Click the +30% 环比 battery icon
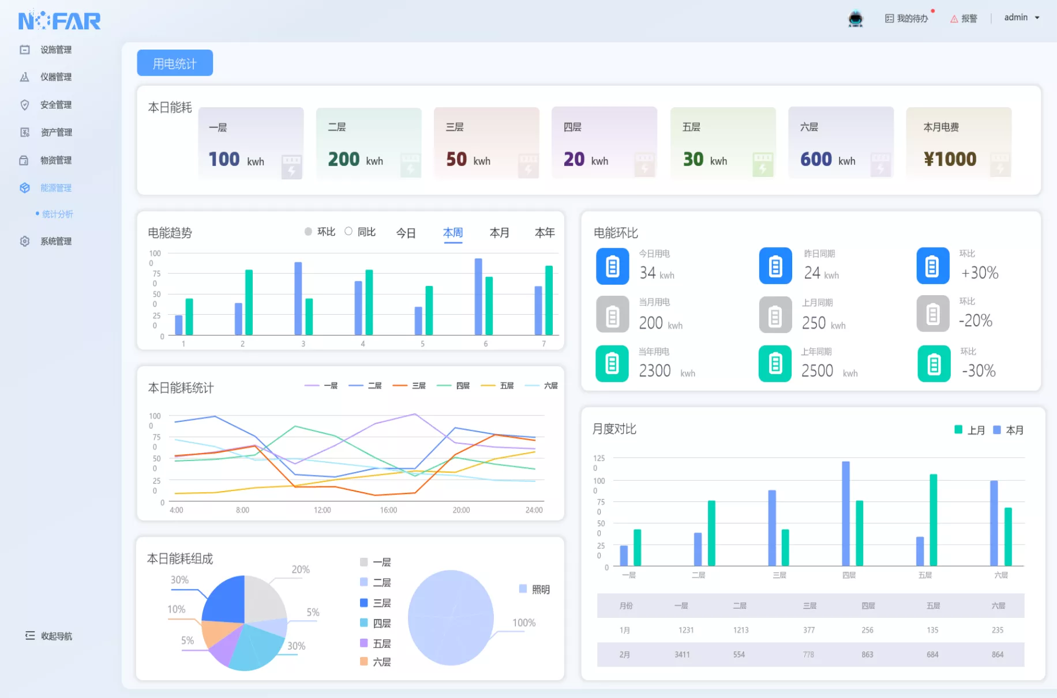Viewport: 1057px width, 698px height. tap(933, 266)
